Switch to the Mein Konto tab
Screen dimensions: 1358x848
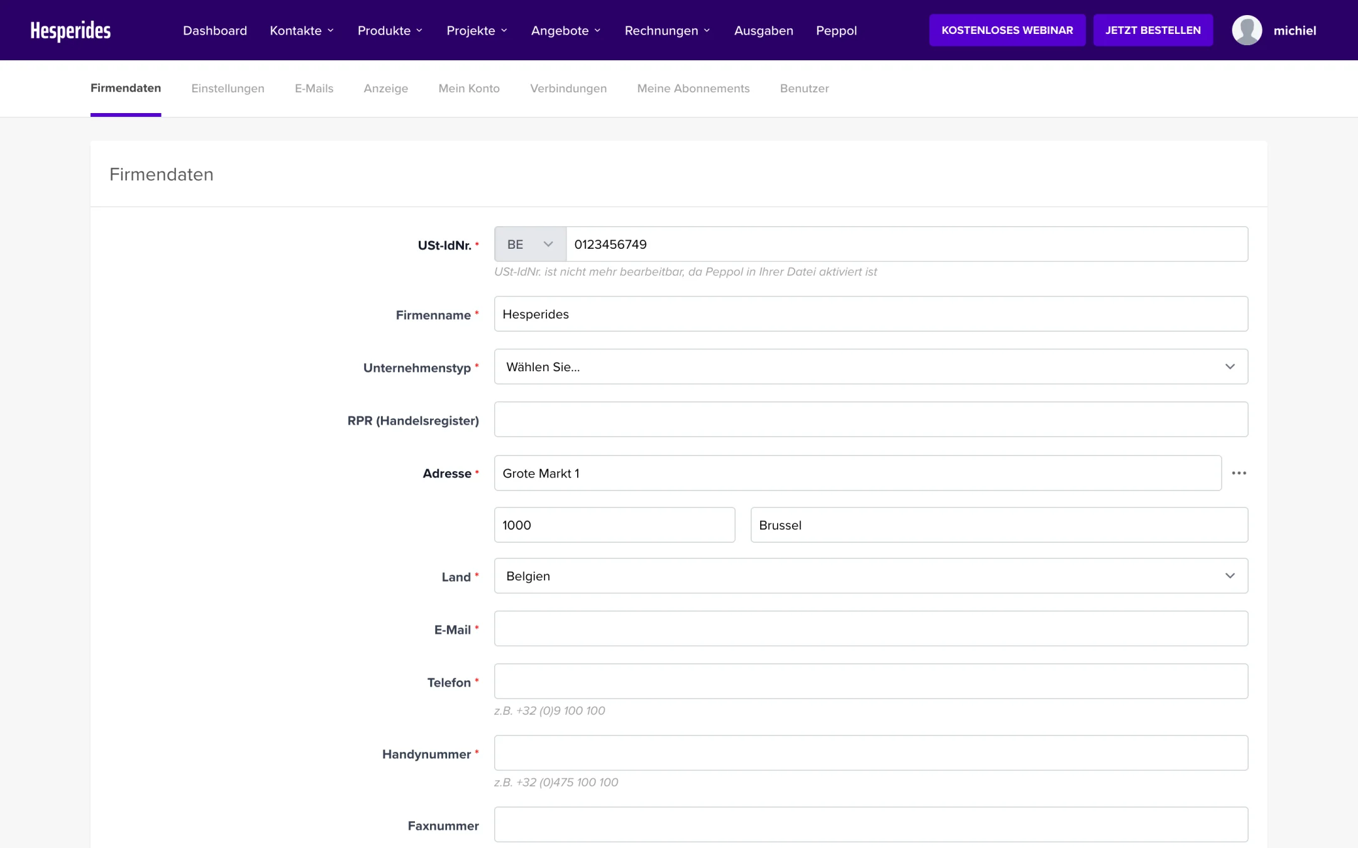469,89
